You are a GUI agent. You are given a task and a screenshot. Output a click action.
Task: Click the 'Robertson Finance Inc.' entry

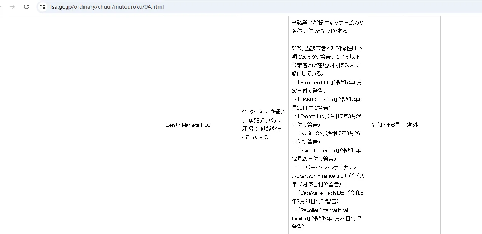click(x=320, y=176)
